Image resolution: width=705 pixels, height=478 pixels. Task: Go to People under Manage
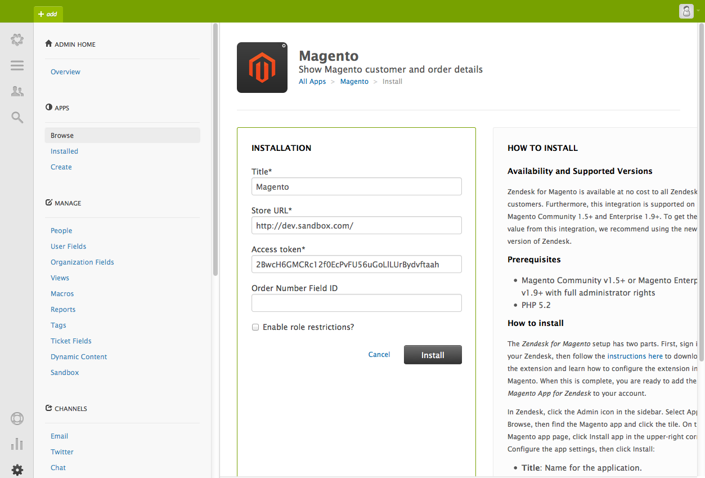[x=61, y=231]
